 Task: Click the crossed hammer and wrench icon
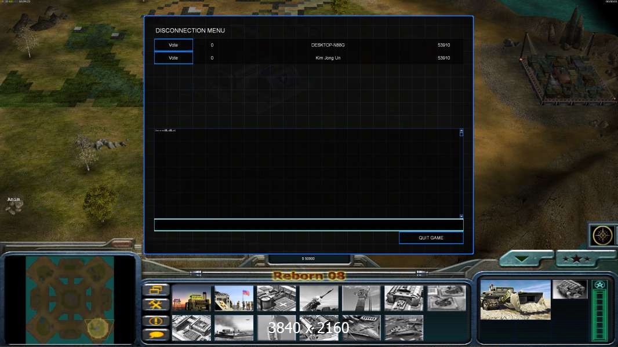[156, 305]
